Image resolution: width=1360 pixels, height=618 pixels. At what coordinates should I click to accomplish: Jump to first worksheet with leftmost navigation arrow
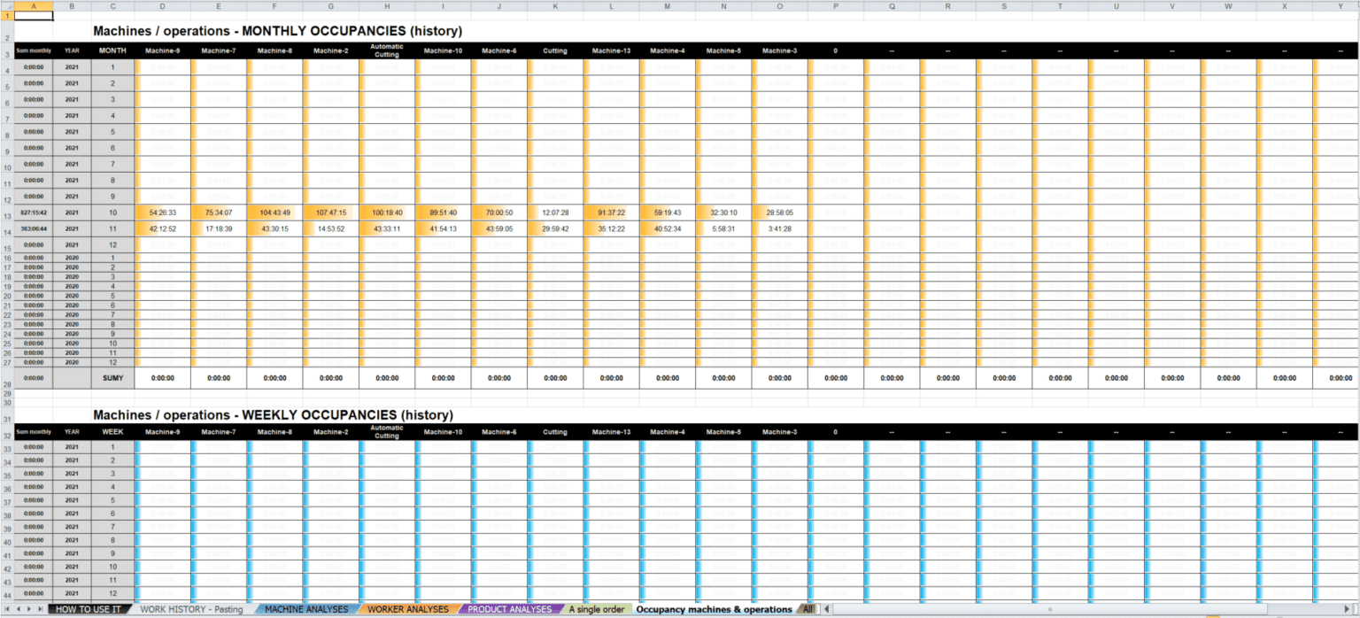click(x=6, y=609)
